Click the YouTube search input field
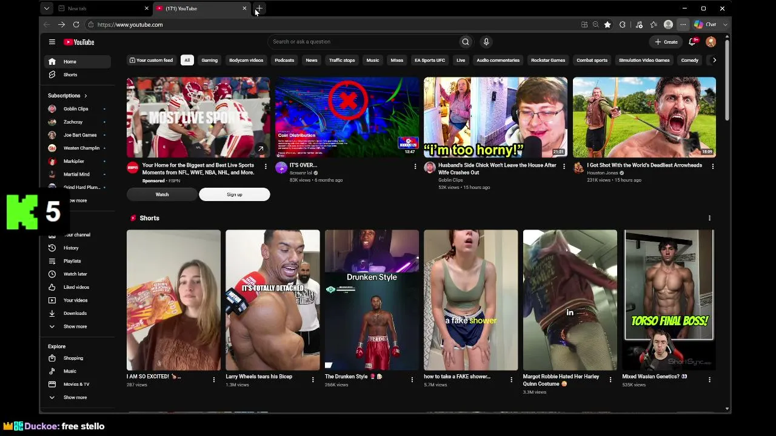 point(363,42)
